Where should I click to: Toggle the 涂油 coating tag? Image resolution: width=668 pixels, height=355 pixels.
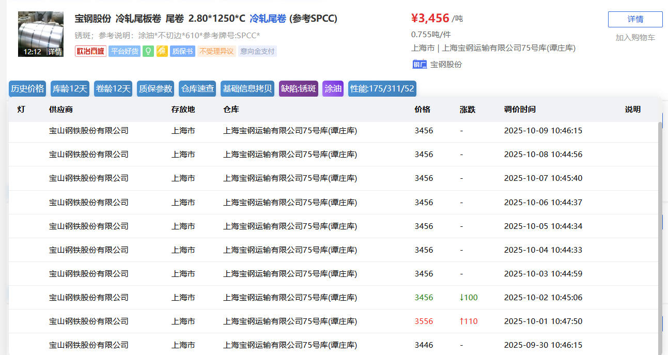click(333, 88)
